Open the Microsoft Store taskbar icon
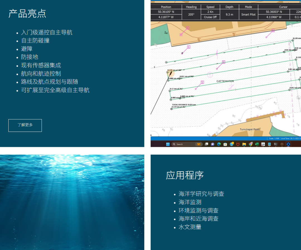Screen dimensions: 301x250 pos(225,144)
